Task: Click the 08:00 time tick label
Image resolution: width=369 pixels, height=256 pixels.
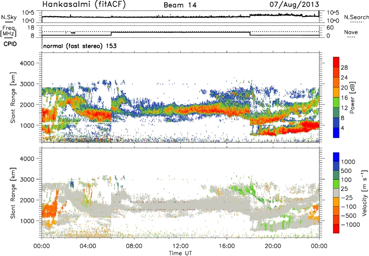Action: coord(134,246)
